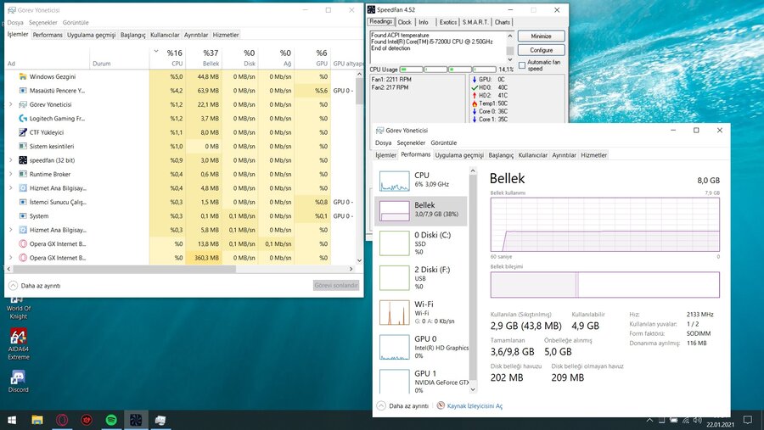
Task: Open the Discord desktop icon
Action: pyautogui.click(x=18, y=381)
